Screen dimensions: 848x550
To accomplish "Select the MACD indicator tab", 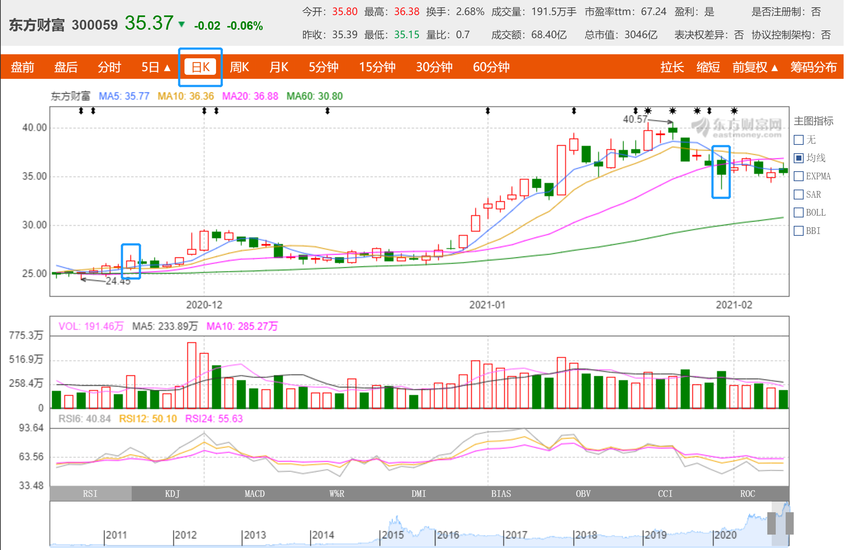I will point(255,494).
